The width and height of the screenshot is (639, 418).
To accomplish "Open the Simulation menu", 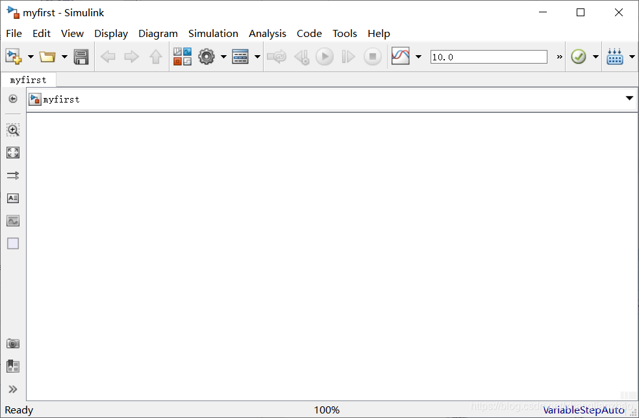I will click(x=213, y=33).
